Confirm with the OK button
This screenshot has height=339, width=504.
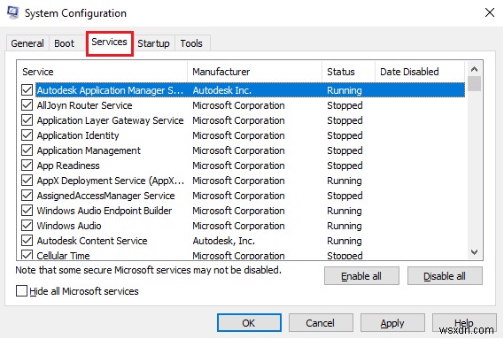(249, 322)
